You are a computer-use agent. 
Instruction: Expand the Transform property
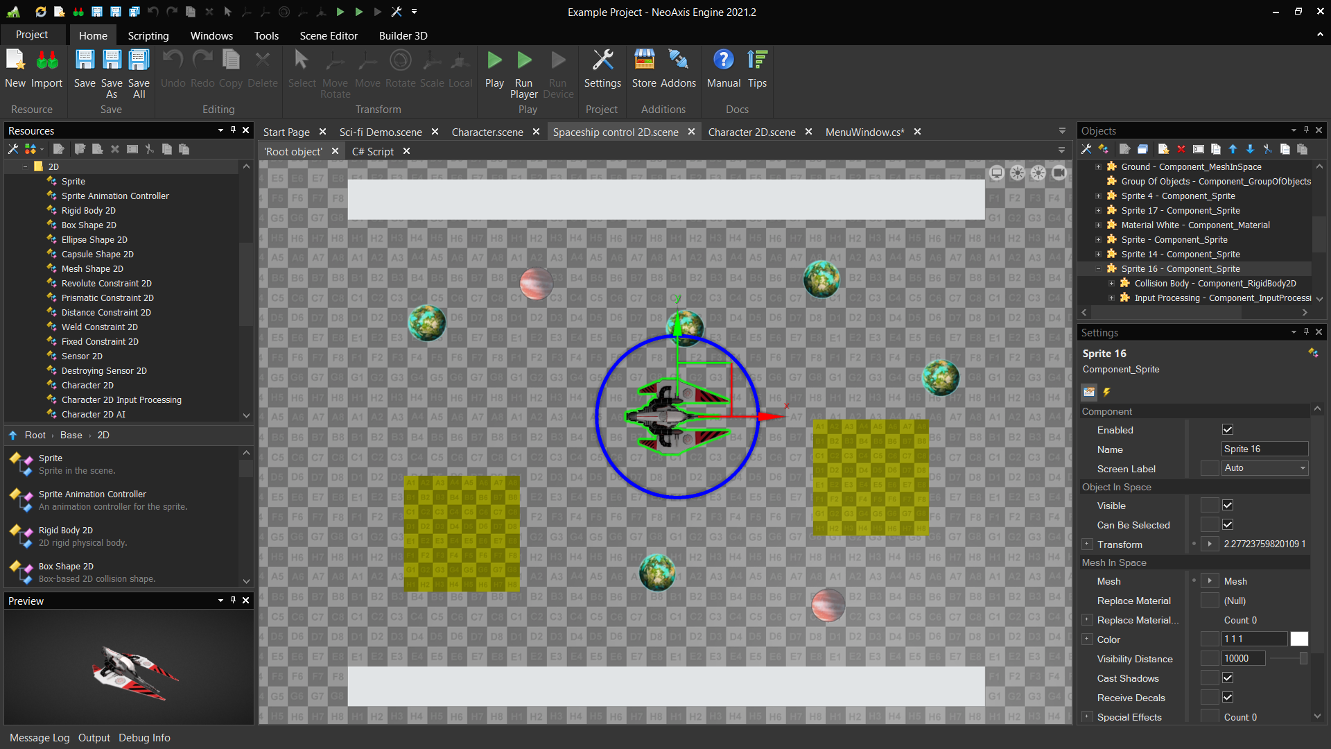[x=1087, y=544]
